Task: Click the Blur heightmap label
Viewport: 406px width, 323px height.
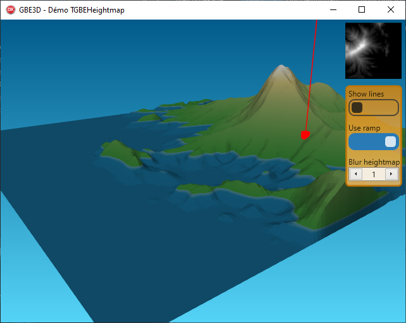Action: 374,162
